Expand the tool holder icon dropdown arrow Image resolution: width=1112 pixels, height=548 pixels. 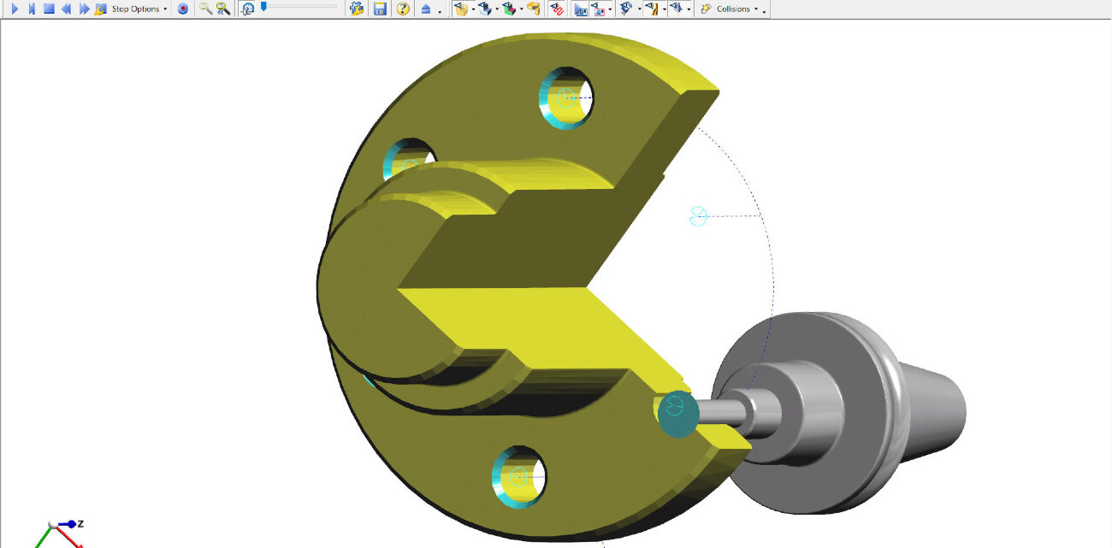639,9
